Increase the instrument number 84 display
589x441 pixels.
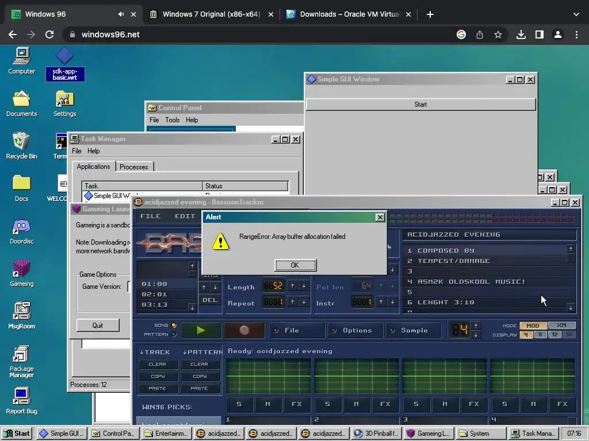pyautogui.click(x=476, y=326)
